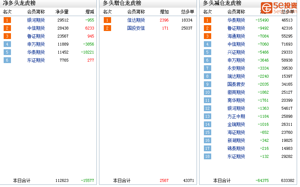Open the 永安期货 member link

click(236, 68)
